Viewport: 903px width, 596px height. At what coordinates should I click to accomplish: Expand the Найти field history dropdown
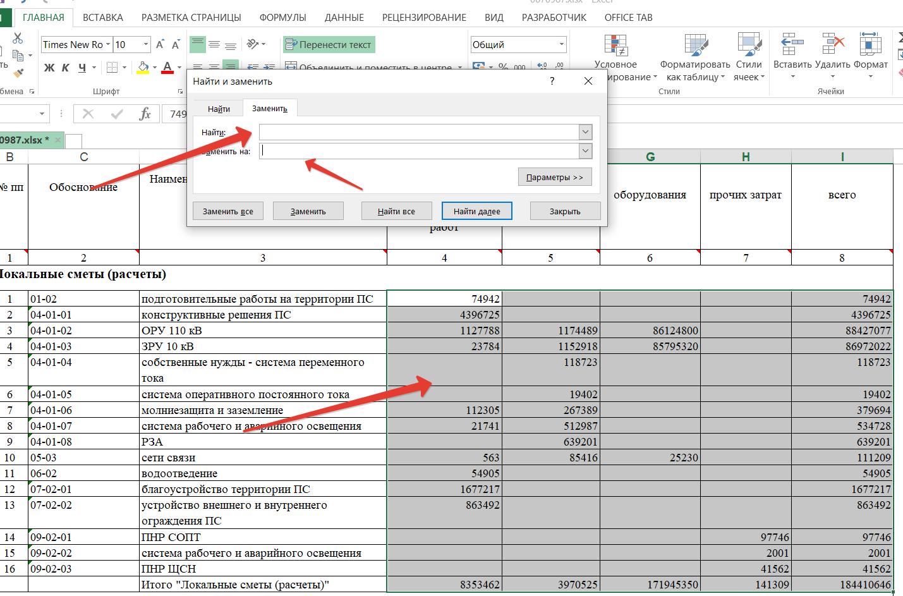585,132
